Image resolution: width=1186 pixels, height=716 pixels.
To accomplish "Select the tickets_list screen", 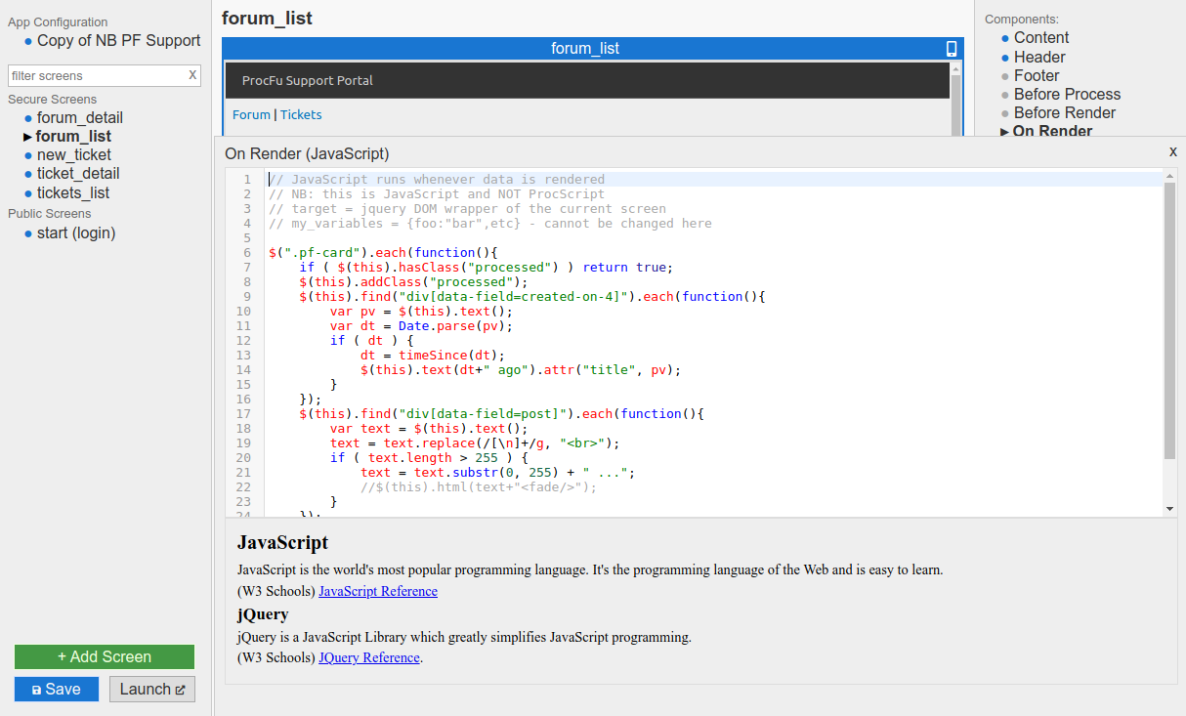I will pos(73,193).
